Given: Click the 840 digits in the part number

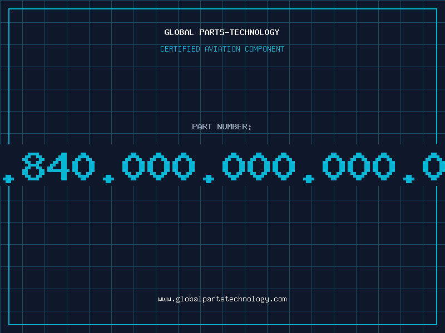Looking at the screenshot, I should [58, 166].
